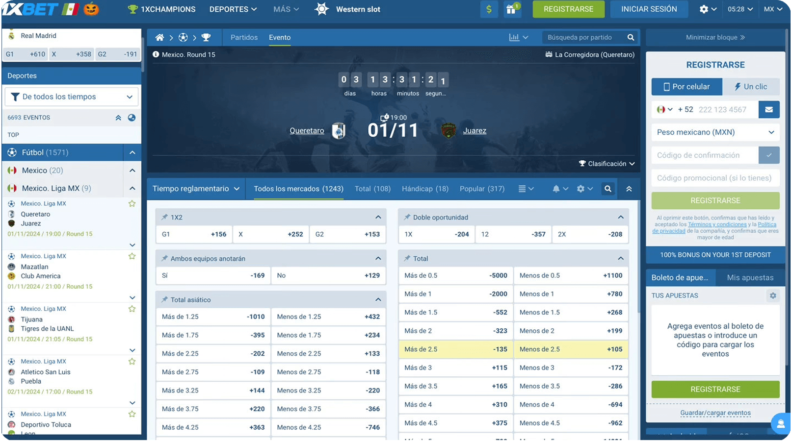Pin the Total asiático market
The height and width of the screenshot is (441, 791).
coord(164,299)
